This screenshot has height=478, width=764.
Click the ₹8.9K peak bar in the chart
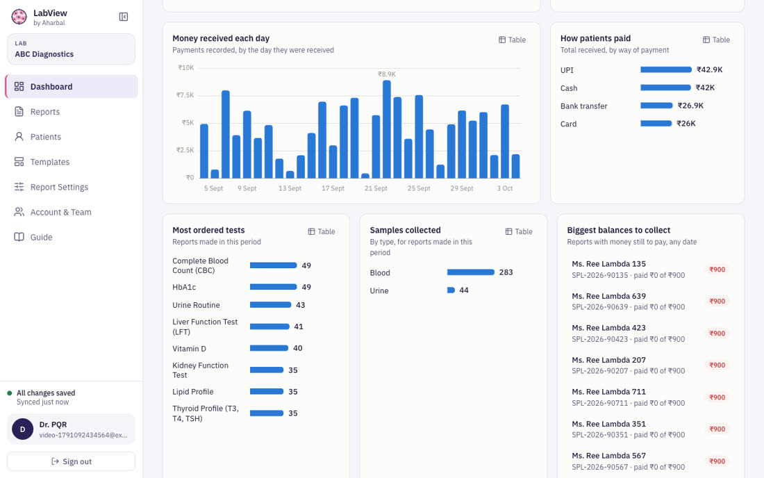(x=387, y=129)
